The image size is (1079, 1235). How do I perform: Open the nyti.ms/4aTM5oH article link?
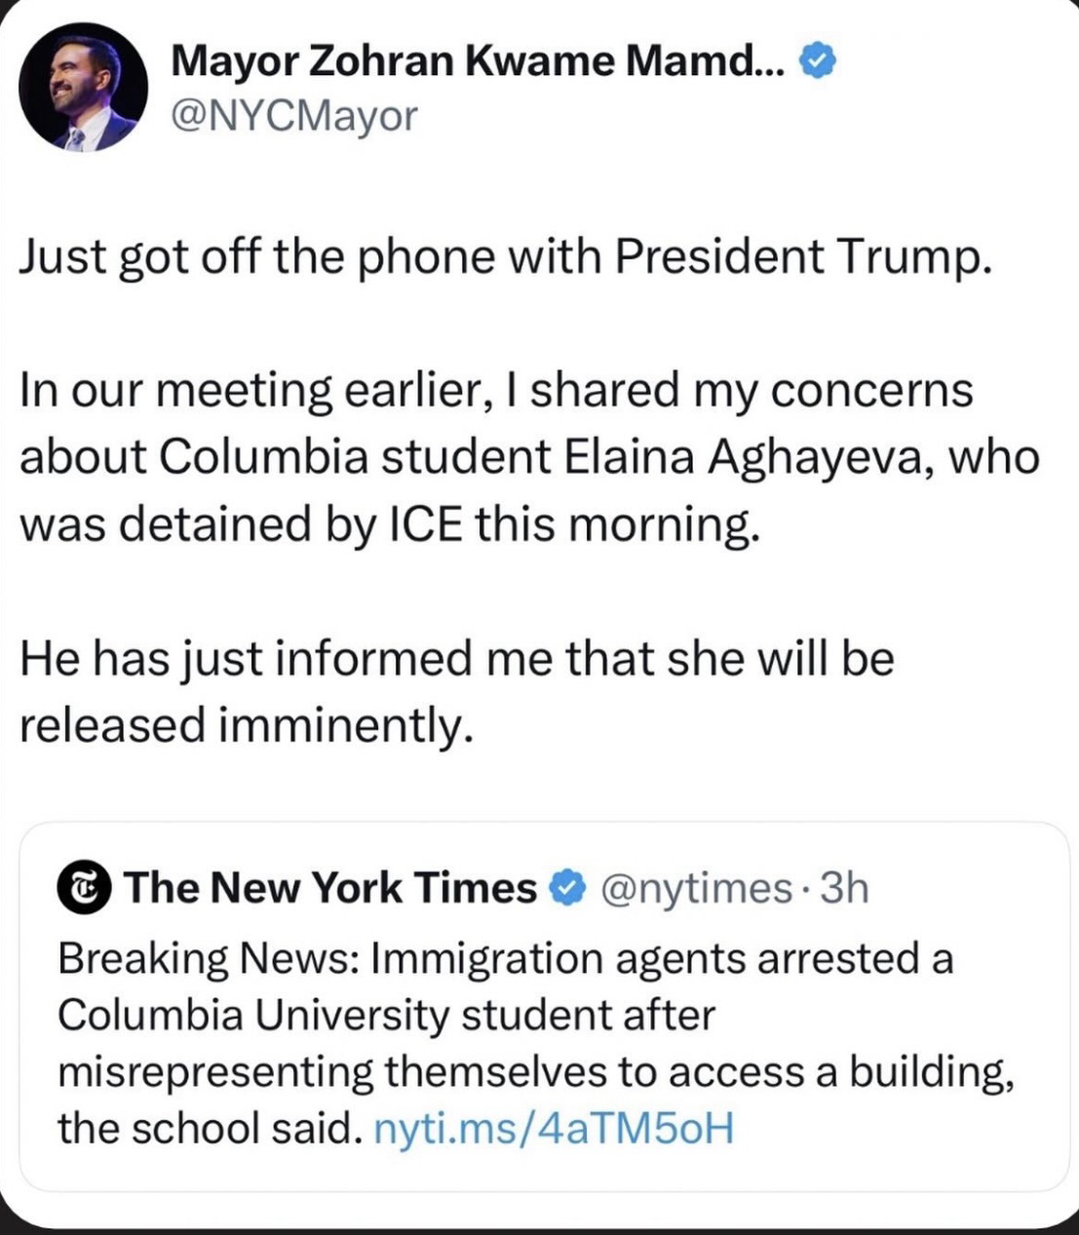click(553, 1129)
